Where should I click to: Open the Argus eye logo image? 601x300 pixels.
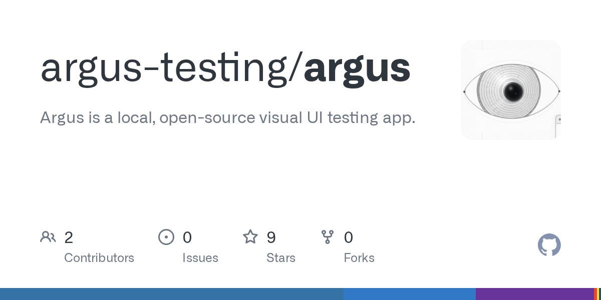[x=511, y=90]
